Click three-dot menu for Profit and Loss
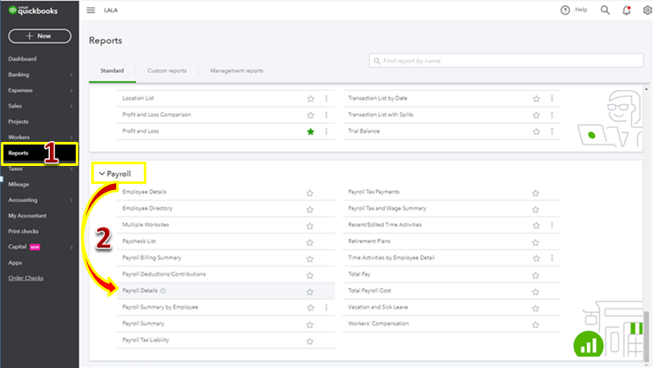Image resolution: width=656 pixels, height=368 pixels. point(326,132)
